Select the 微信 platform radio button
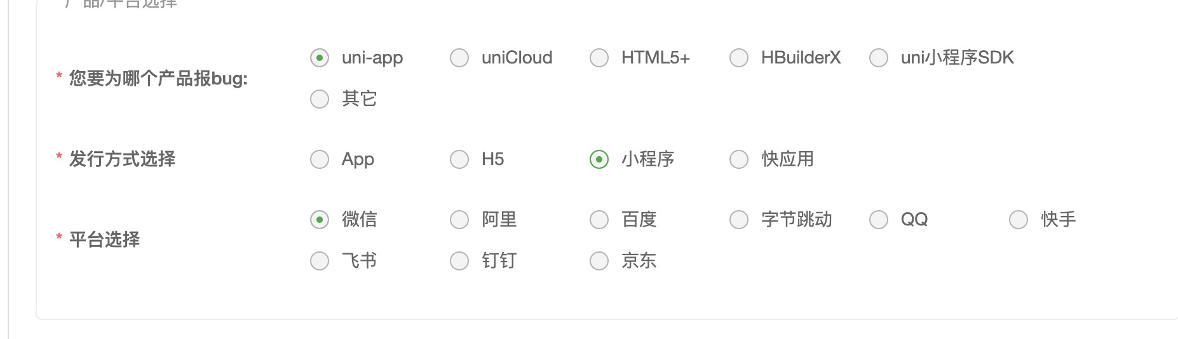The image size is (1178, 339). [x=320, y=220]
